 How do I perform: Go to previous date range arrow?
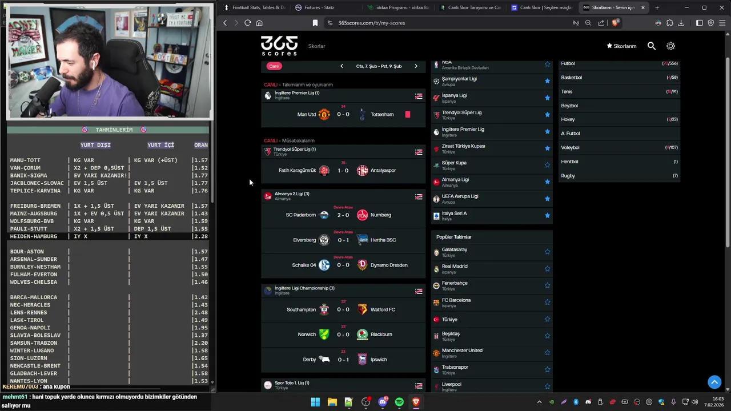coord(342,66)
